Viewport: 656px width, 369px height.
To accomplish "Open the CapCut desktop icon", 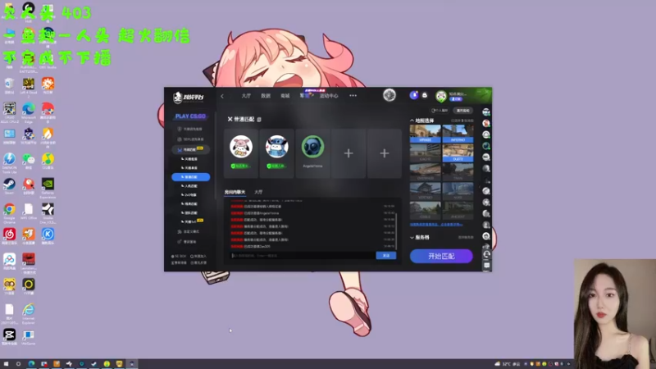I will tap(9, 337).
